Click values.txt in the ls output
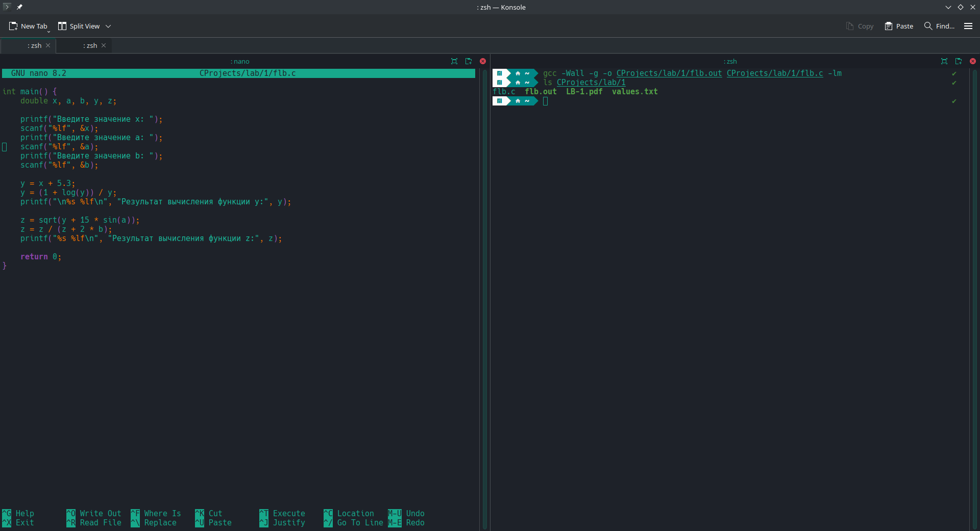The height and width of the screenshot is (531, 980). (634, 92)
